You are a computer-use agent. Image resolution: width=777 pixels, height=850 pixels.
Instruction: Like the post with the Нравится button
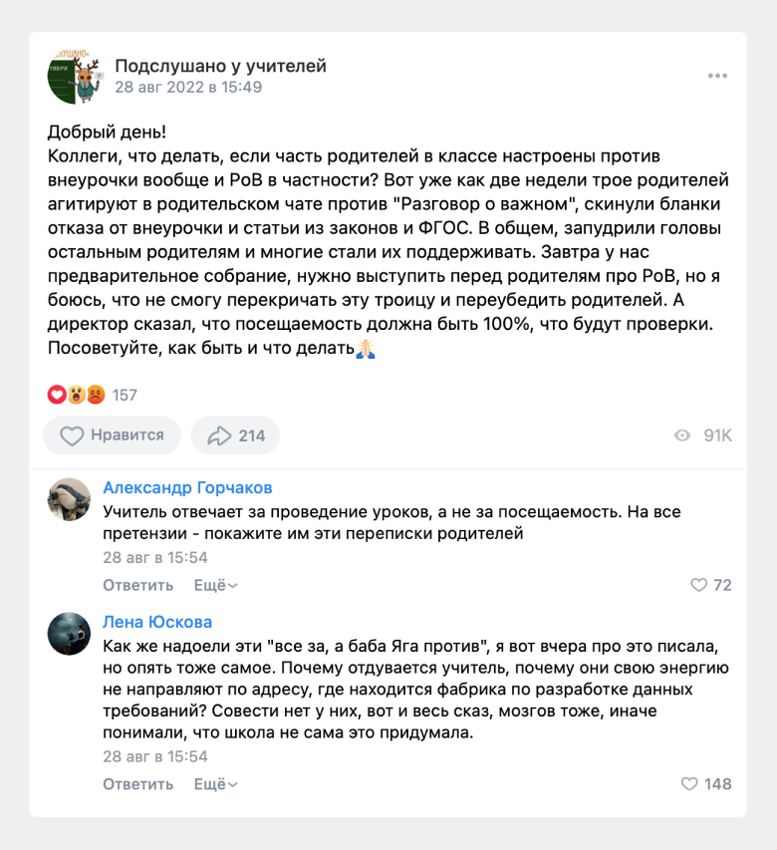[112, 435]
